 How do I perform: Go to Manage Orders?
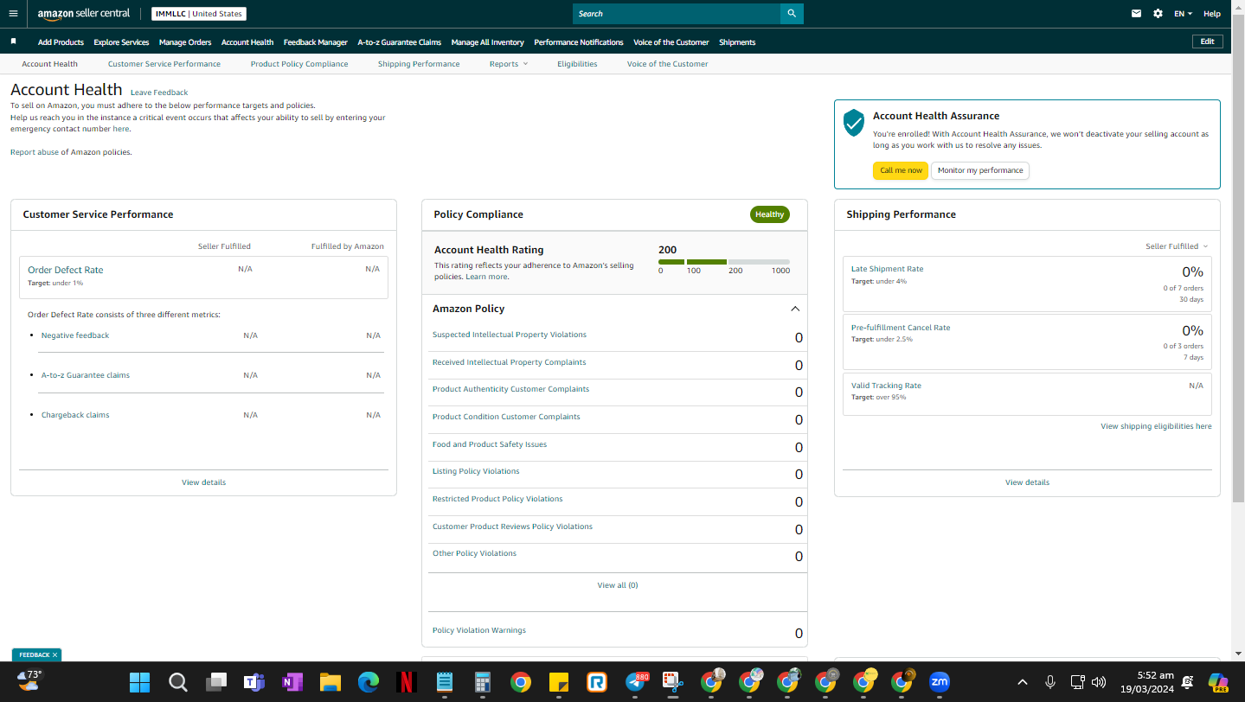(185, 42)
